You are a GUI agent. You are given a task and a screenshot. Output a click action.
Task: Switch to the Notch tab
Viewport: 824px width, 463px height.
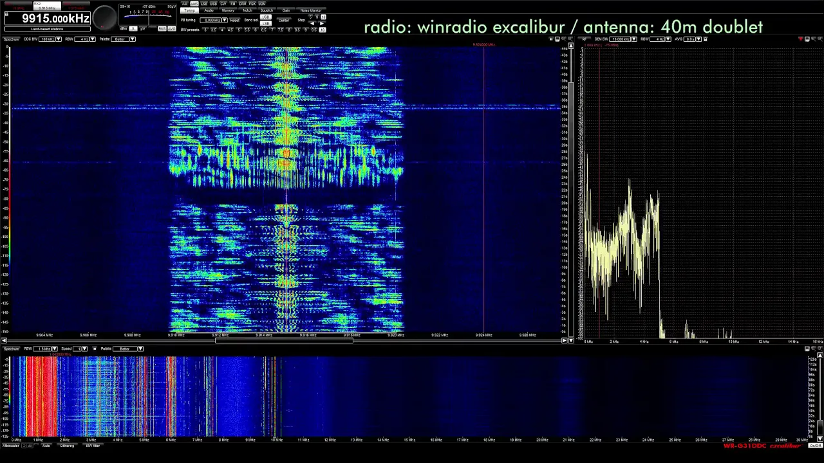[247, 10]
